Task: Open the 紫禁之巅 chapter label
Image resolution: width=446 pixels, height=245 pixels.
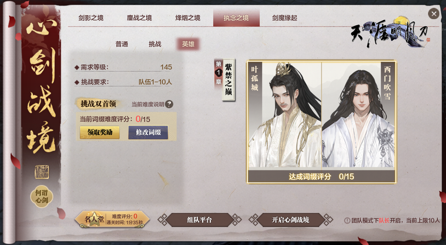Action: [x=228, y=79]
